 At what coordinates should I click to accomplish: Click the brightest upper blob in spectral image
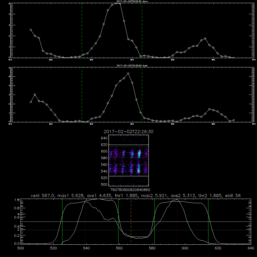139,154
